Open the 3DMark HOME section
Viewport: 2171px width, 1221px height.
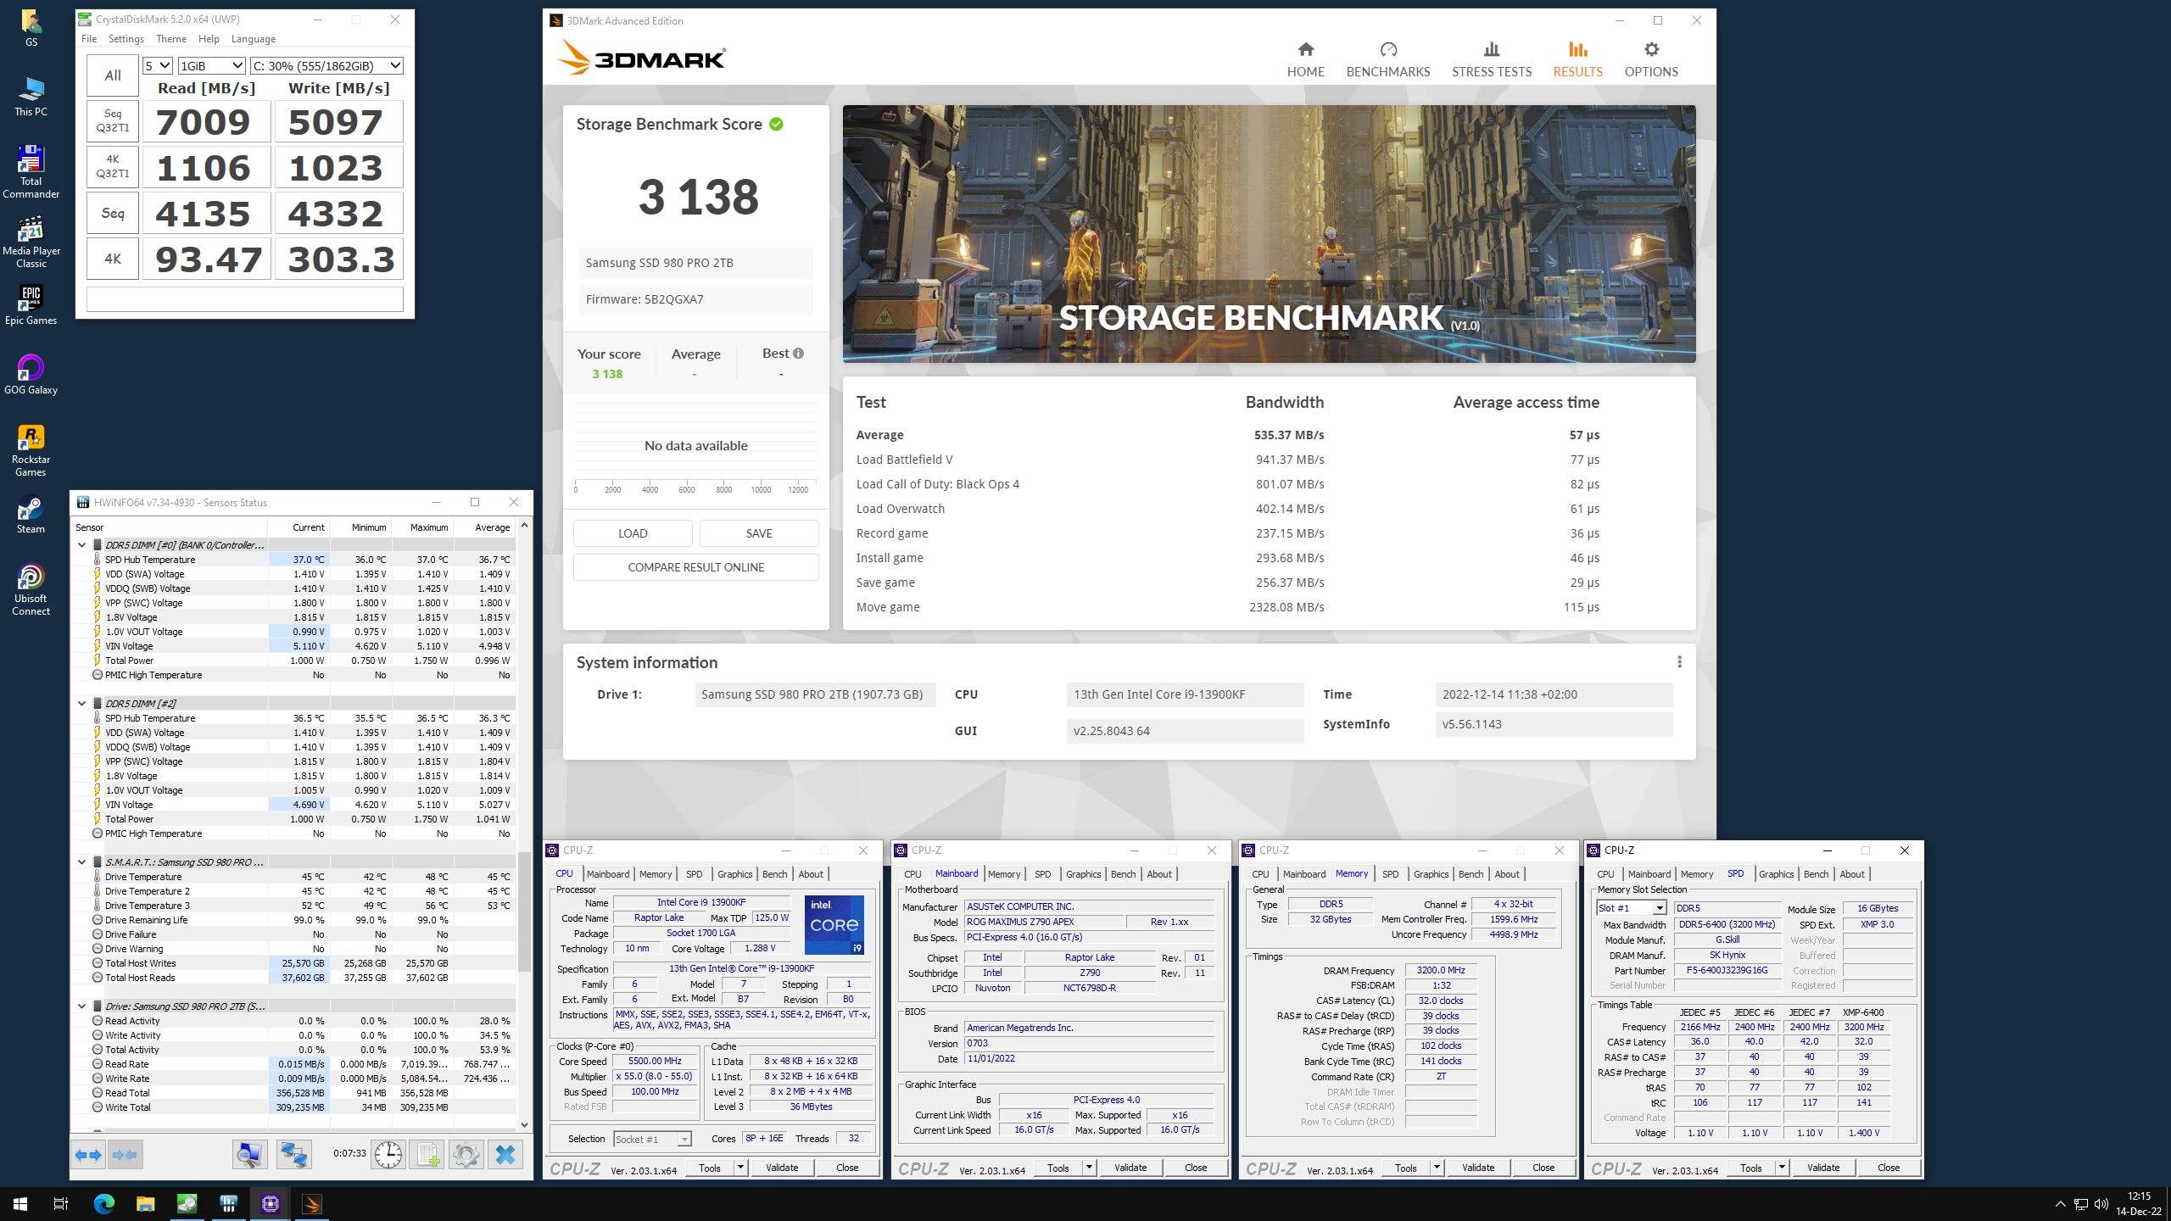(1305, 60)
